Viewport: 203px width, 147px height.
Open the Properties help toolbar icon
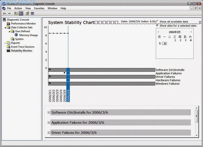pos(27,13)
